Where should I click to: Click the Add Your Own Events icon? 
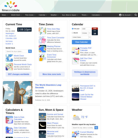coord(76,61)
